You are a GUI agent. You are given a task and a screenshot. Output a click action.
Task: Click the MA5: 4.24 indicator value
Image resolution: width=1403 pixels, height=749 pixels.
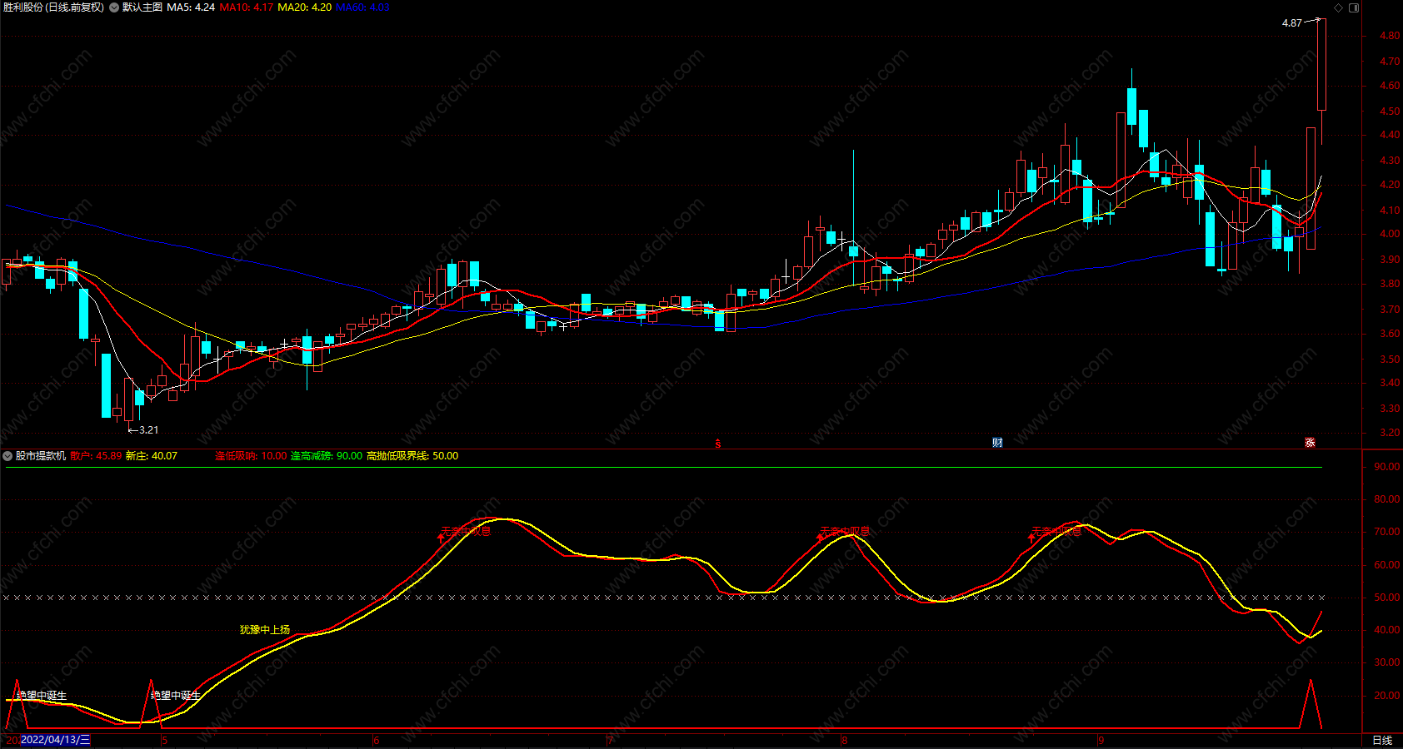click(x=191, y=7)
